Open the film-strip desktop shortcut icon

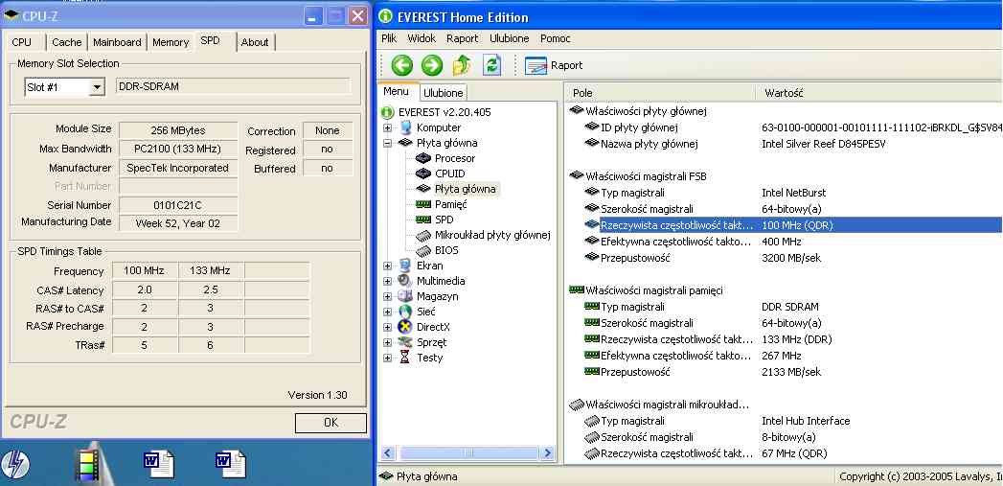(x=87, y=464)
